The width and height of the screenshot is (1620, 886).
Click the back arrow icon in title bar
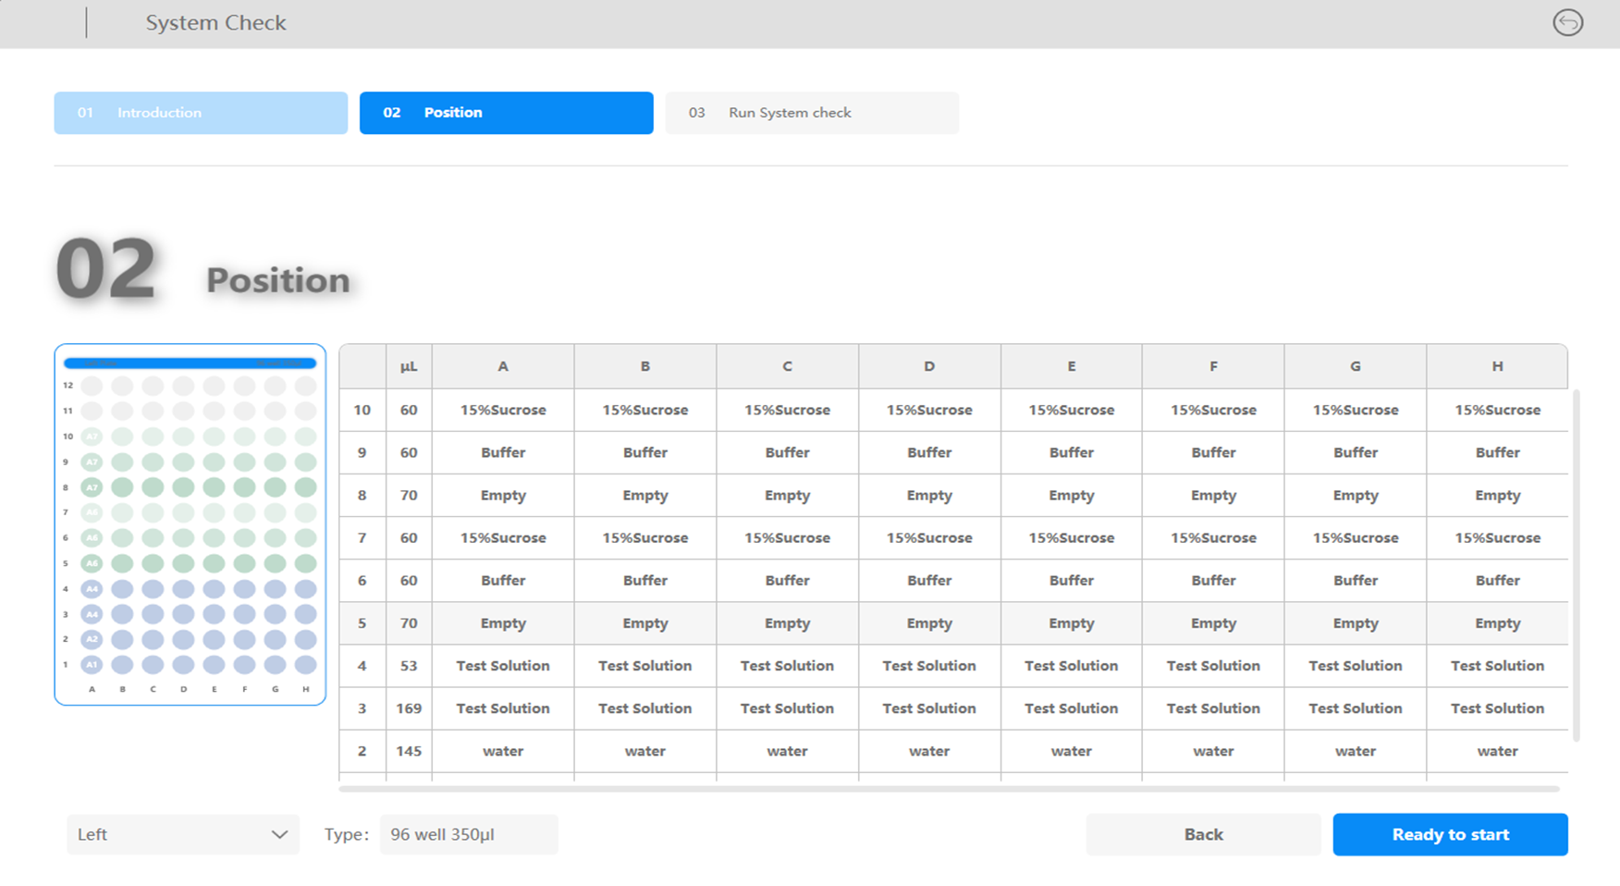[x=1567, y=22]
